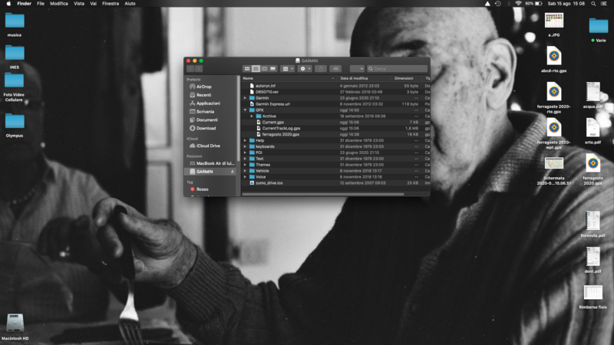
Task: Click Time Machine menu bar icon
Action: 497,4
